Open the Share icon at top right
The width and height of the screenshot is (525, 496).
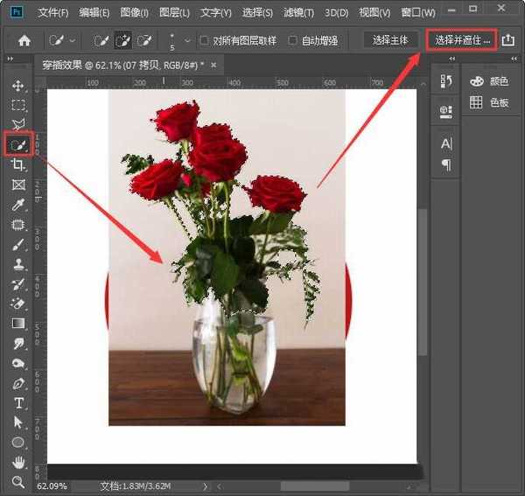coord(509,40)
